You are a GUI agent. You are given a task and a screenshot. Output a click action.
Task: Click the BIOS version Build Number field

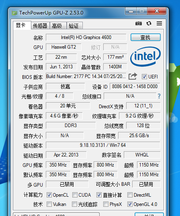(86, 76)
